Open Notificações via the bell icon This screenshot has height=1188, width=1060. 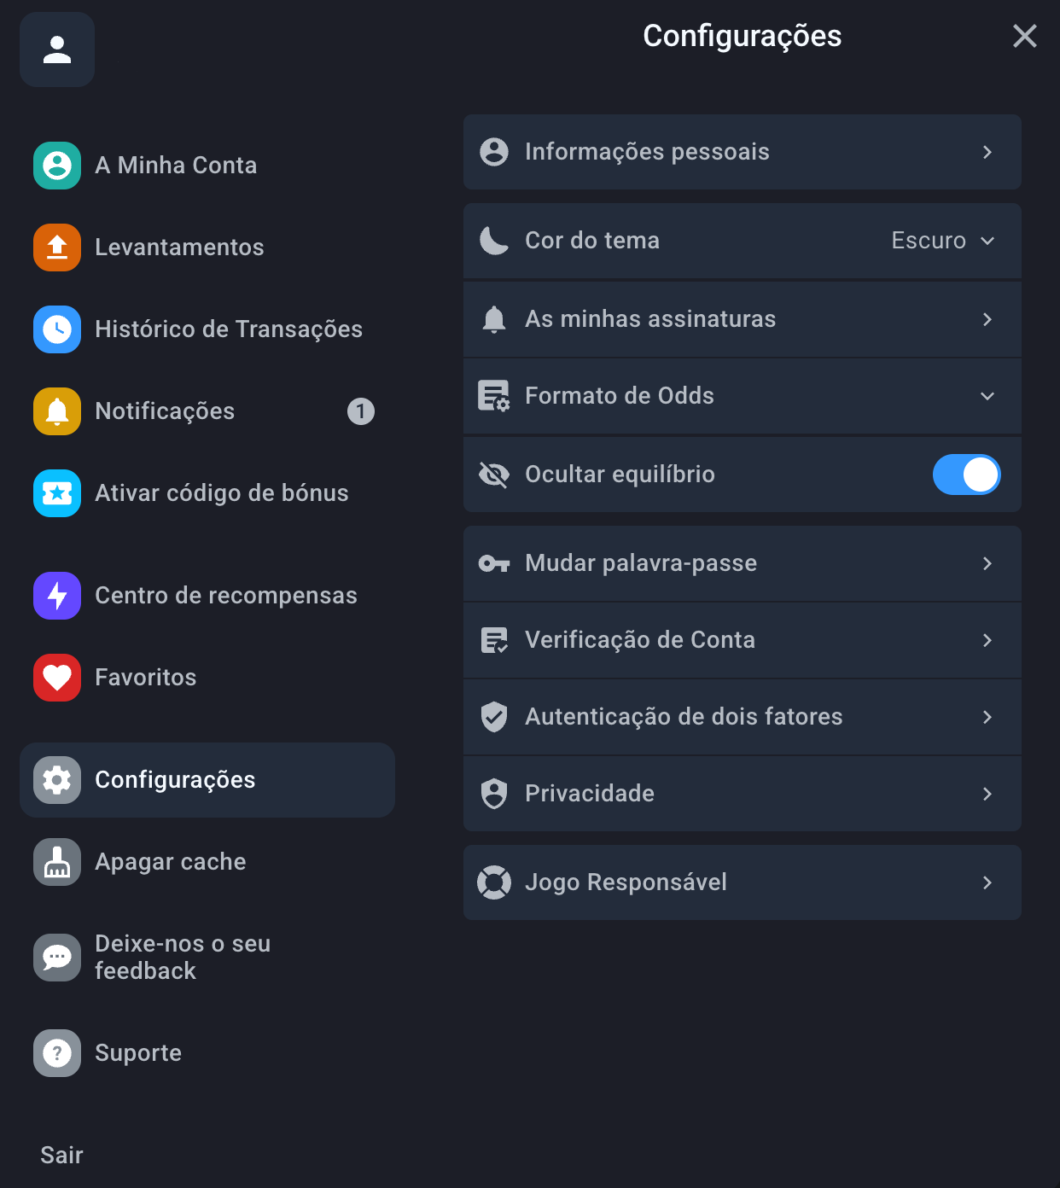point(56,411)
